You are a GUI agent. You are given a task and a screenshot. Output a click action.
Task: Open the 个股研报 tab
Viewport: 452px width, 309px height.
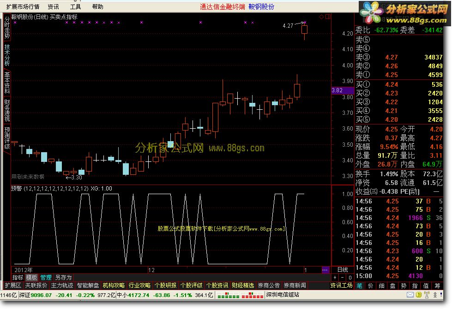point(165,285)
